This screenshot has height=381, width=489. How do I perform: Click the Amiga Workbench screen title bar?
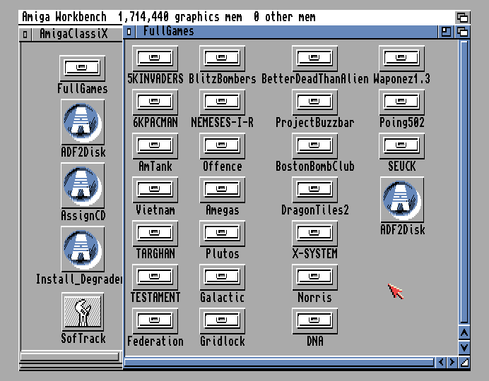(237, 17)
